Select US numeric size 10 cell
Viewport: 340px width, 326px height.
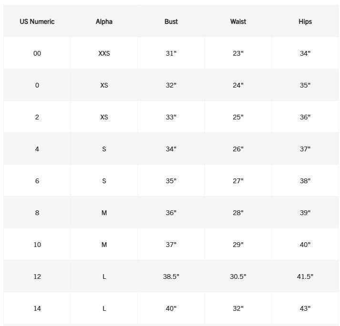pyautogui.click(x=37, y=245)
